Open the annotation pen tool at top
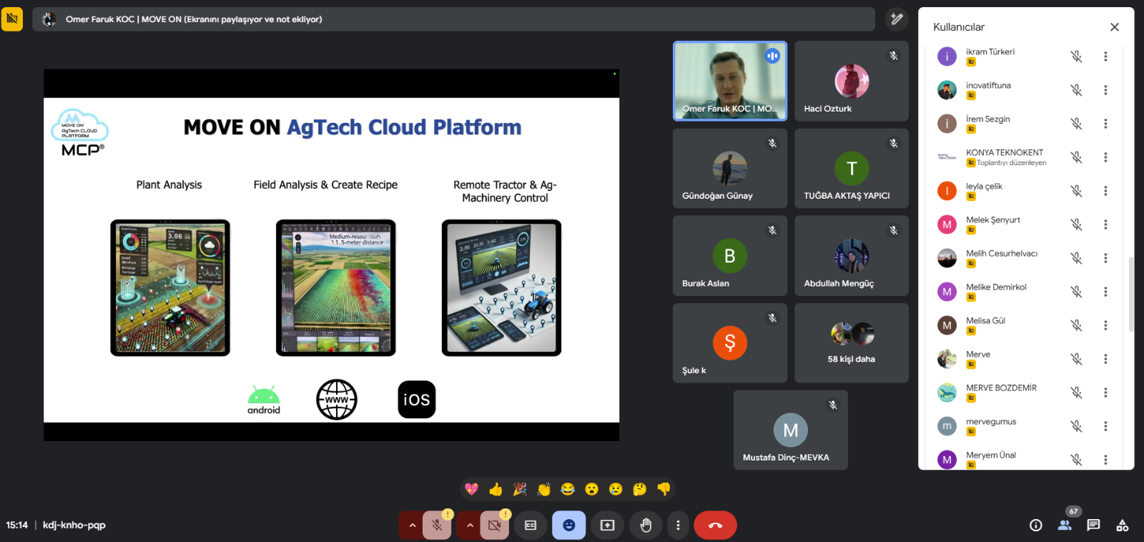Image resolution: width=1144 pixels, height=542 pixels. [x=897, y=19]
